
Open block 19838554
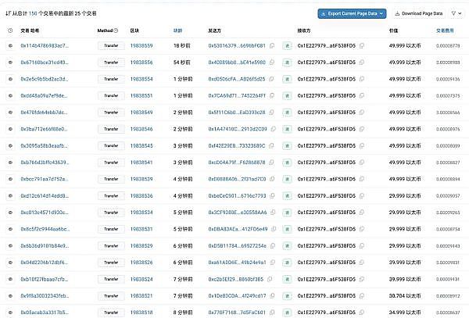tap(142, 79)
